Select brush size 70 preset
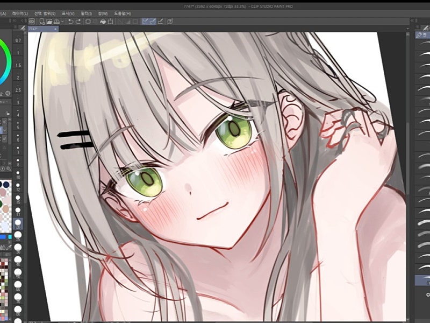 tap(18, 298)
